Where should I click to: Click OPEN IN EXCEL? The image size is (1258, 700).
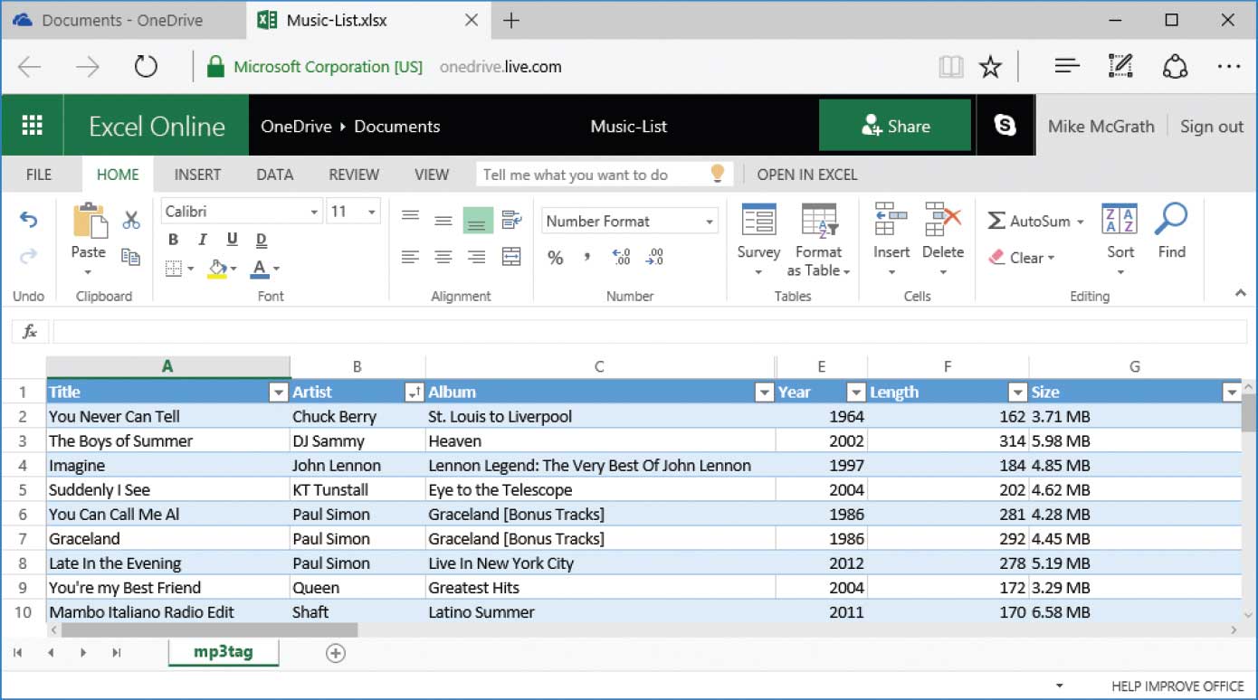pos(807,175)
